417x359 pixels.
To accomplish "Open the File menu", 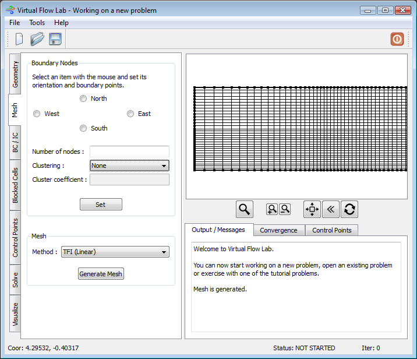I will pos(15,23).
